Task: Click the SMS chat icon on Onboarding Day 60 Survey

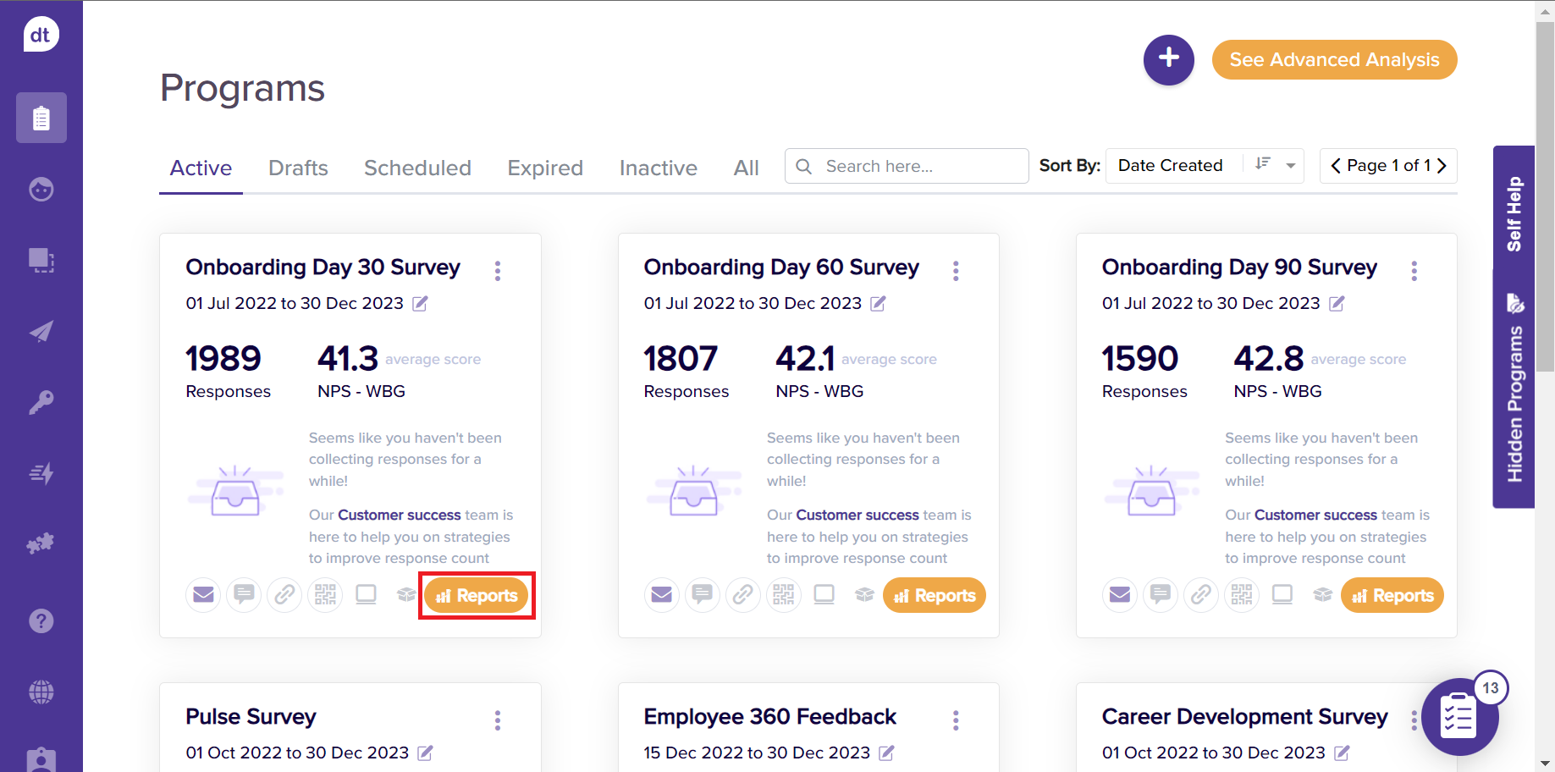Action: click(x=702, y=595)
